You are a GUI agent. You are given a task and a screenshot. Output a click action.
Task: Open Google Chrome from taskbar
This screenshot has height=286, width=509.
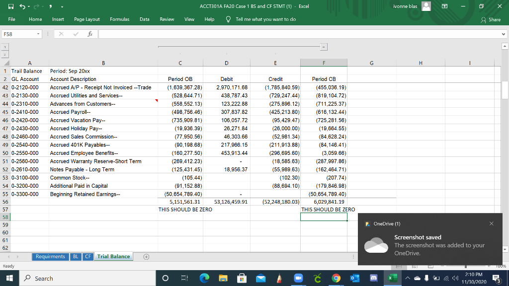[x=336, y=278]
